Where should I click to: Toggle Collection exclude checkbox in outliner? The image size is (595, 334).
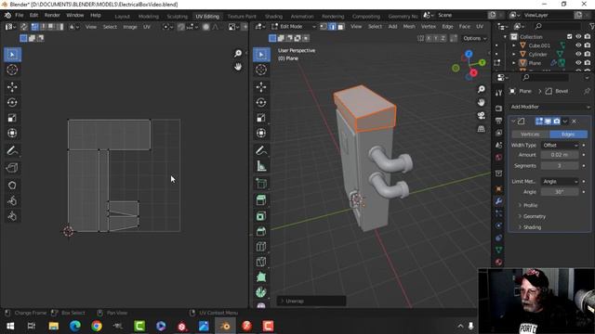tap(570, 36)
